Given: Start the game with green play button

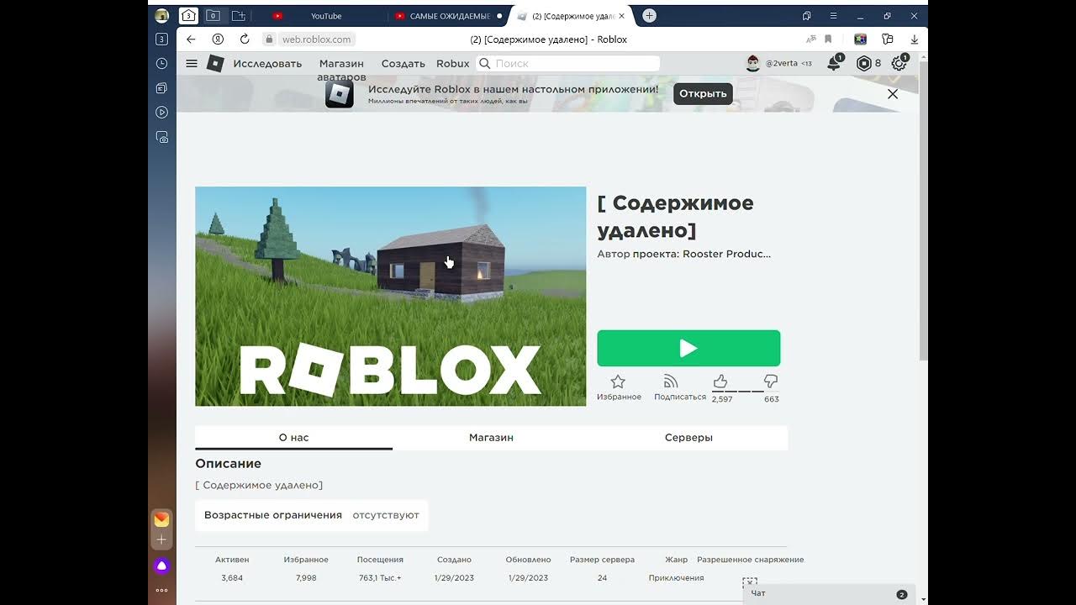Looking at the screenshot, I should [x=688, y=348].
